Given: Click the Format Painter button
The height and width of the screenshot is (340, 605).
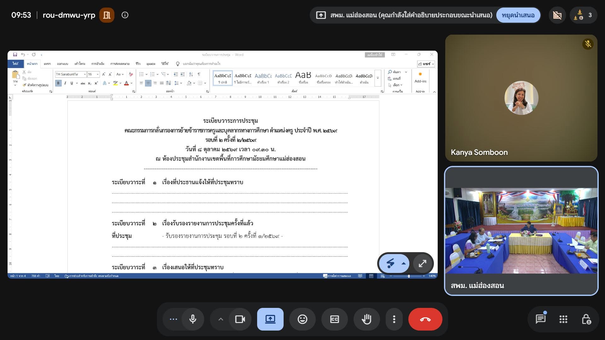Looking at the screenshot, I should (x=36, y=85).
